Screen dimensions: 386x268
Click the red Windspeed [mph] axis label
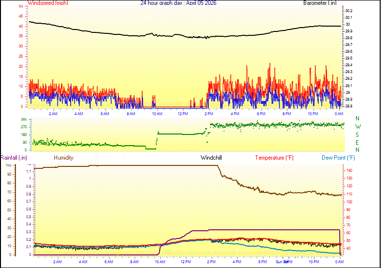[48, 3]
